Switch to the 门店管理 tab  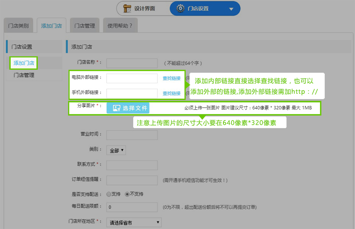pos(85,26)
